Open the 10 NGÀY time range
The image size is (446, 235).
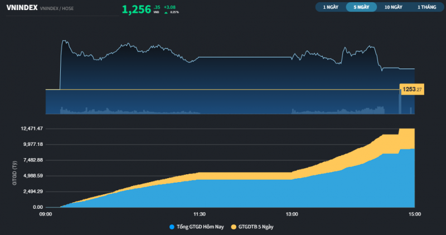pyautogui.click(x=392, y=7)
